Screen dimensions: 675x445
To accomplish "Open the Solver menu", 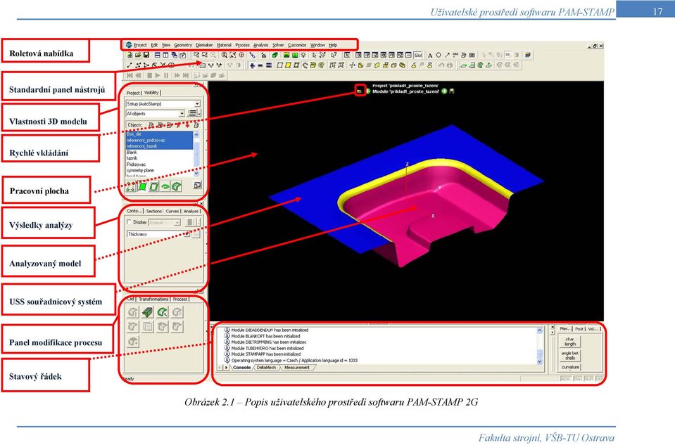I will [x=278, y=45].
